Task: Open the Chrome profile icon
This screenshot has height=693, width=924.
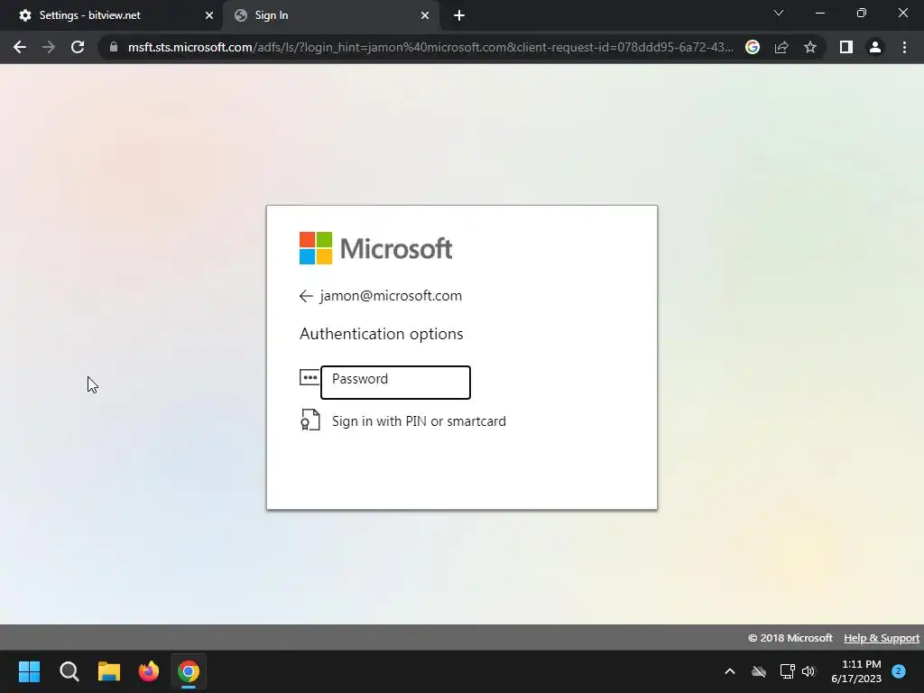Action: tap(875, 47)
